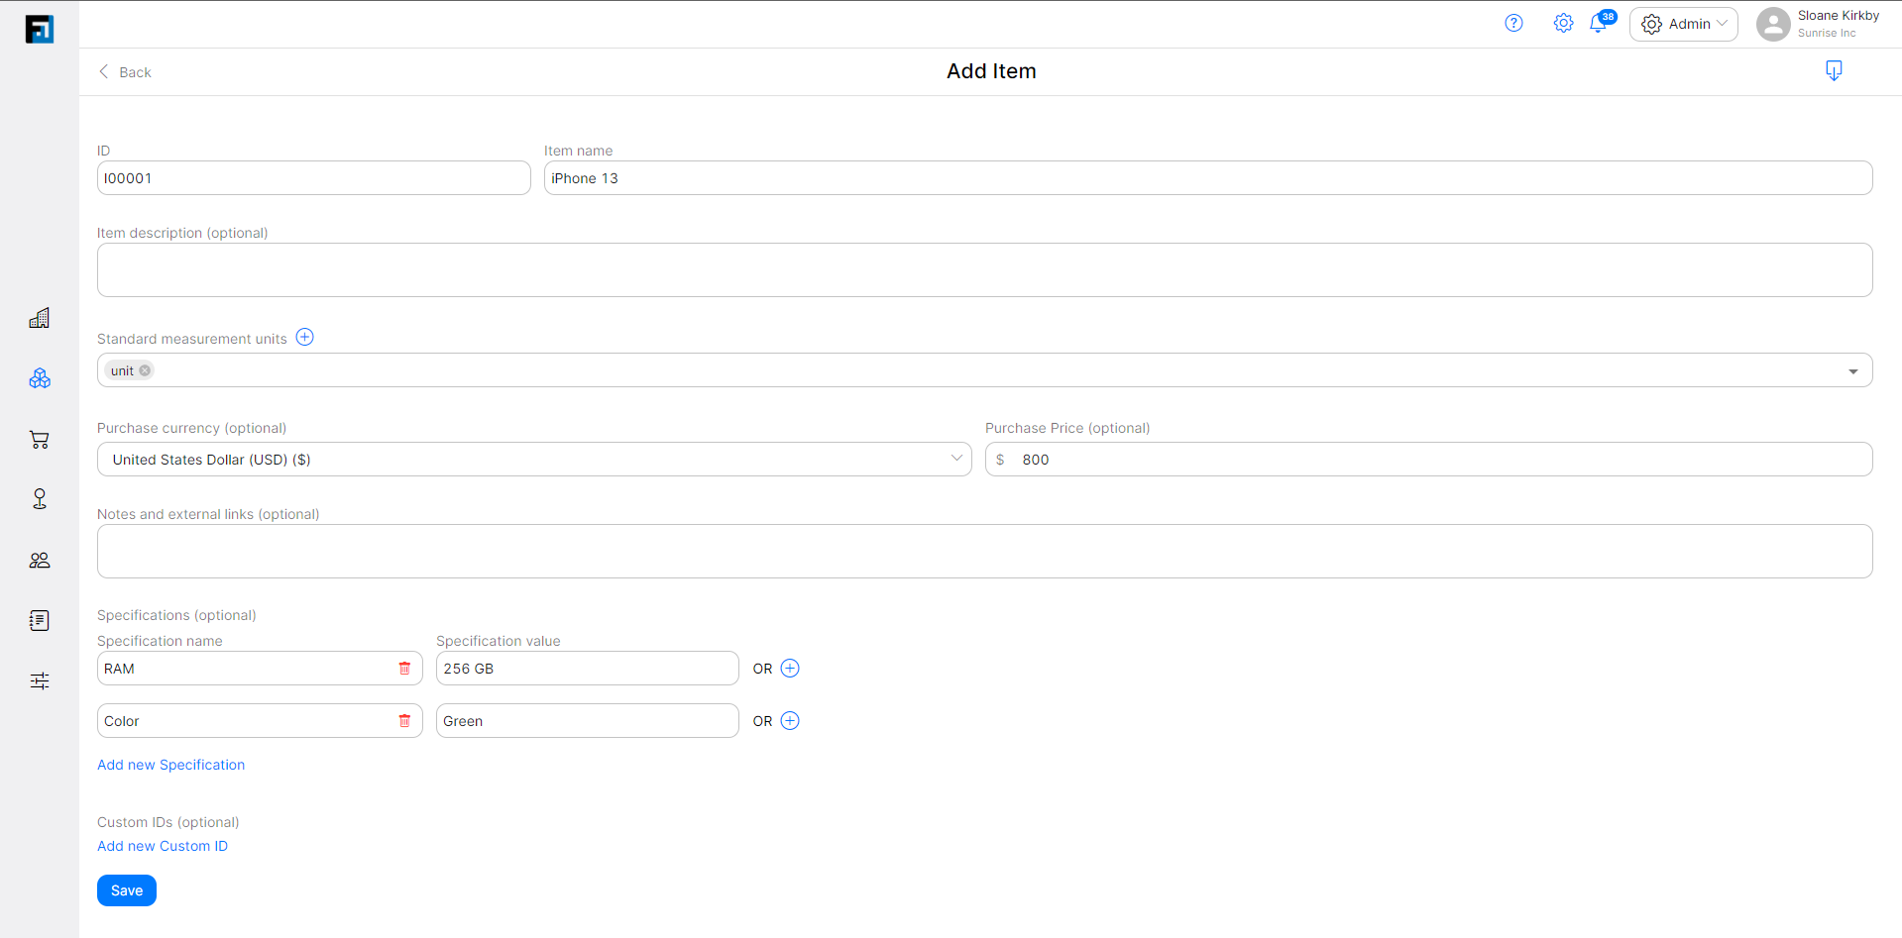Image resolution: width=1902 pixels, height=938 pixels.
Task: Open the Sloane Kirkby account menu
Action: point(1819,24)
